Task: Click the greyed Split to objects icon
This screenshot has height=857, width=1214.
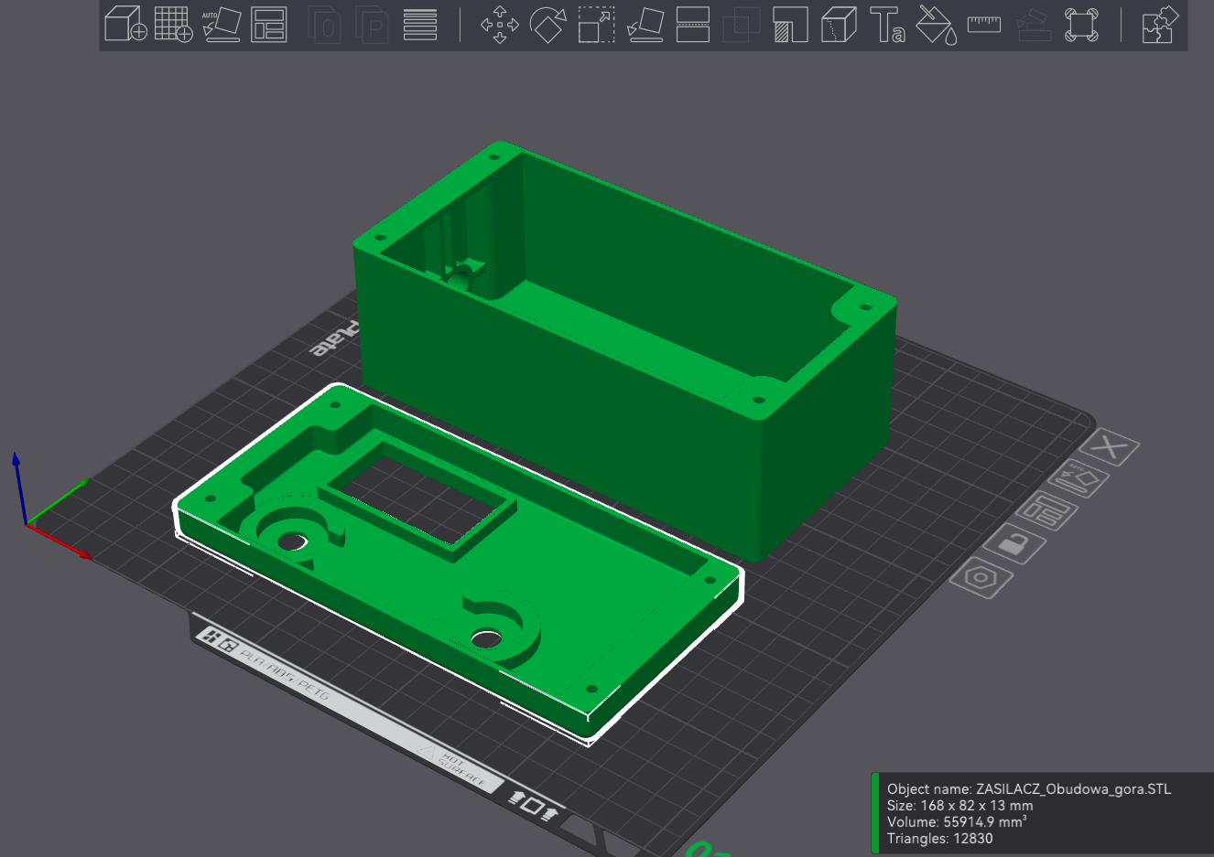Action: pyautogui.click(x=324, y=25)
